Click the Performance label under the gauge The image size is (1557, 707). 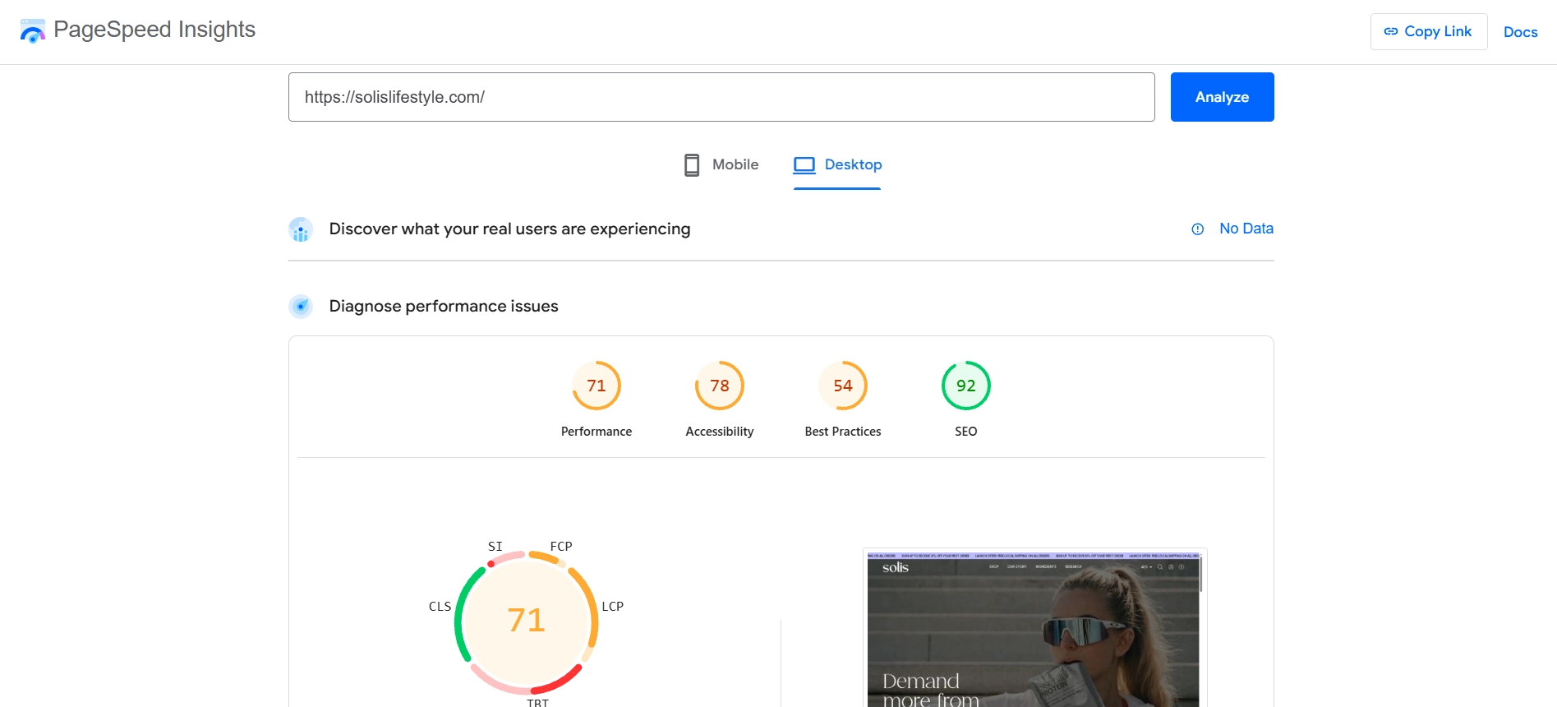(x=597, y=432)
